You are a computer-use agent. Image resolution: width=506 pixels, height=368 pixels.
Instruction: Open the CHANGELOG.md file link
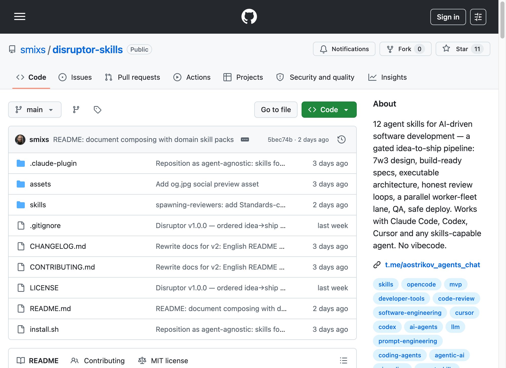(58, 246)
